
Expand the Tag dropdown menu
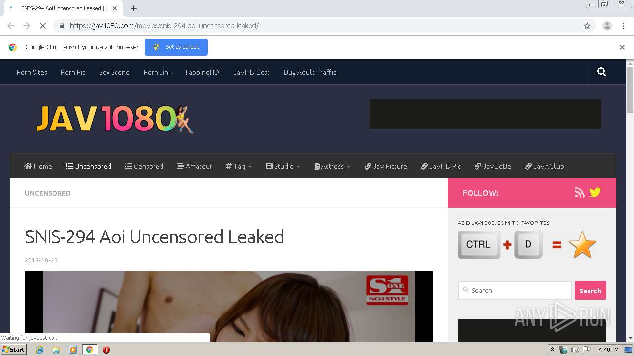[x=239, y=166]
